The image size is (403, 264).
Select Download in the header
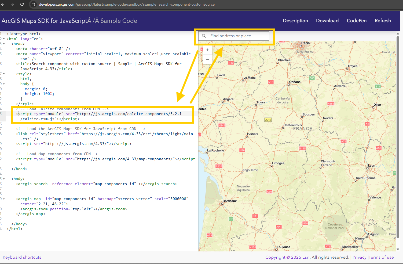coord(327,21)
